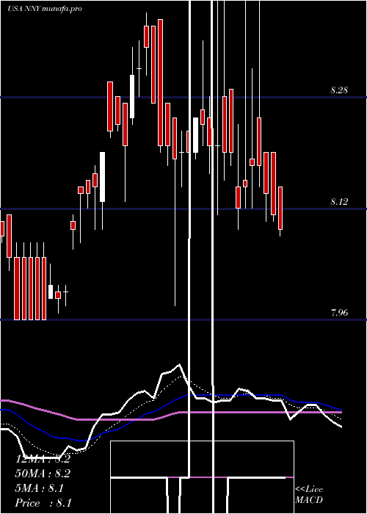Click the Price : 8.1 text
Viewport: 367px width, 514px height.
[43, 503]
